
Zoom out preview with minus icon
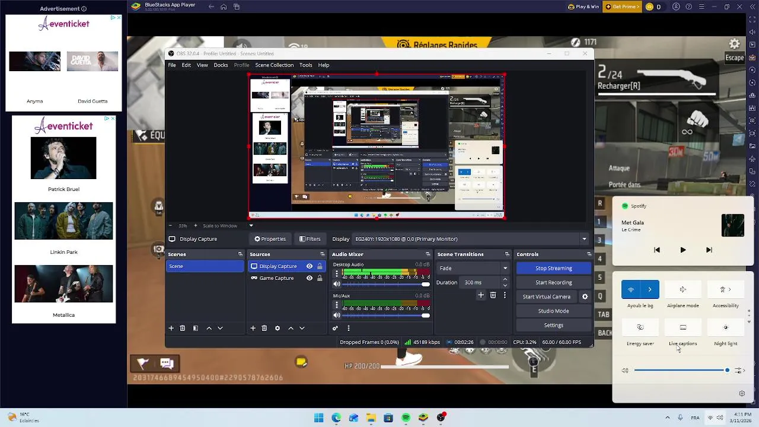[x=171, y=225]
